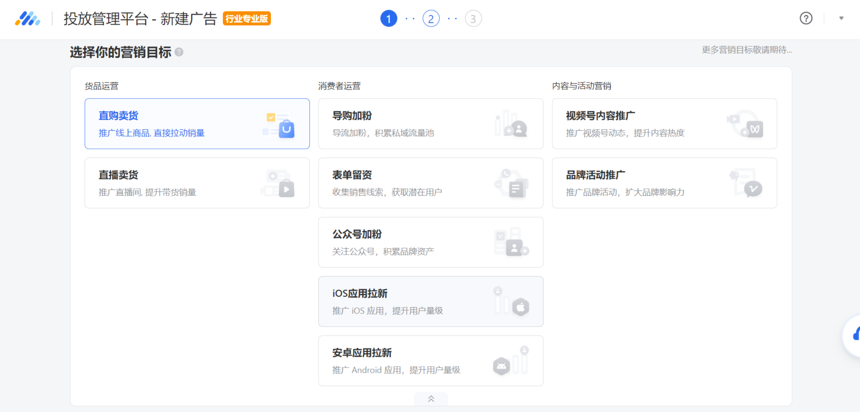Click the 更多营销目标敬请期待 text
This screenshot has width=860, height=412.
[x=747, y=50]
